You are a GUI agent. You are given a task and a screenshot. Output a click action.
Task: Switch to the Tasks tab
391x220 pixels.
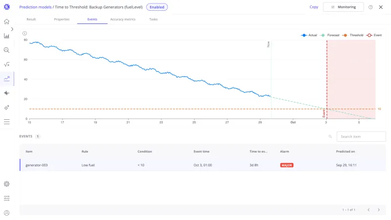[153, 19]
